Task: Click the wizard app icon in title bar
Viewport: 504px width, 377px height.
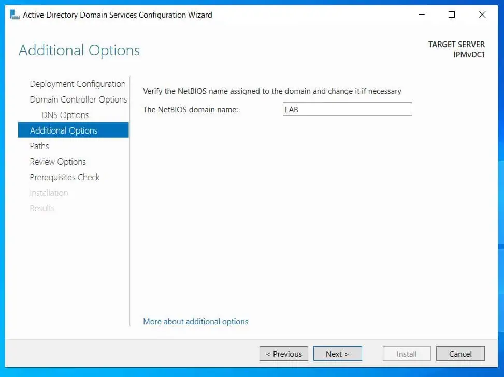Action: pos(15,15)
